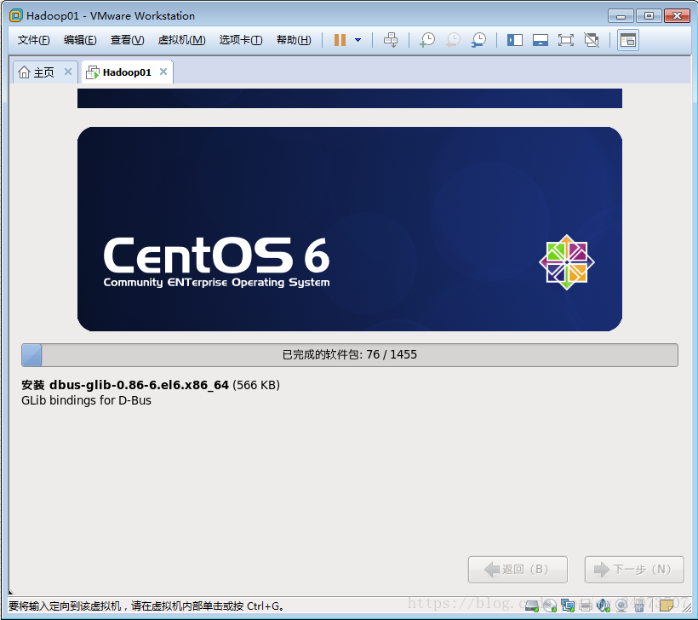Toggle the thumbnail bar view
This screenshot has width=698, height=620.
pos(541,40)
